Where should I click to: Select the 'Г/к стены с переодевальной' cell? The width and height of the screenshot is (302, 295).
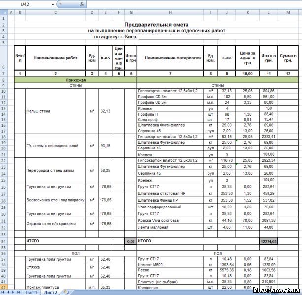[x=56, y=146]
